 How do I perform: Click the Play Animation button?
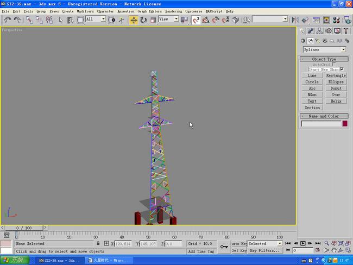[x=303, y=243]
